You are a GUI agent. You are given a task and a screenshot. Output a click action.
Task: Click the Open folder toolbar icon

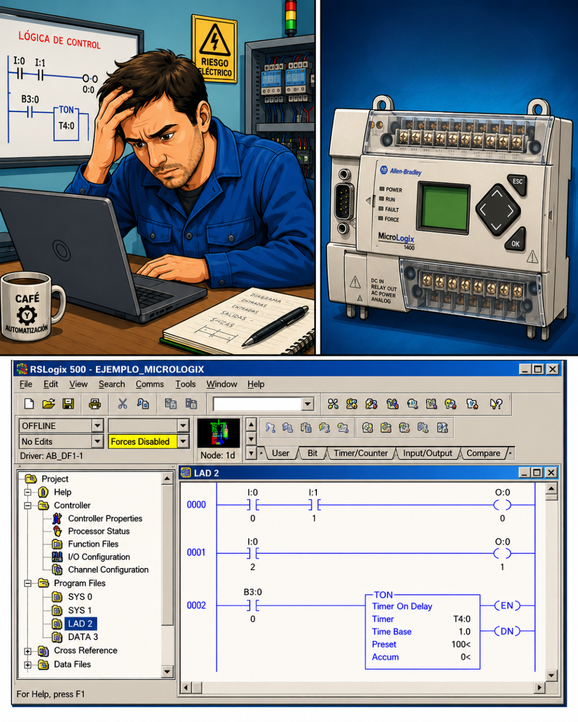[49, 404]
